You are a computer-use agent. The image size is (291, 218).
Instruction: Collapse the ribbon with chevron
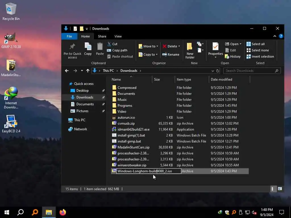pyautogui.click(x=275, y=36)
